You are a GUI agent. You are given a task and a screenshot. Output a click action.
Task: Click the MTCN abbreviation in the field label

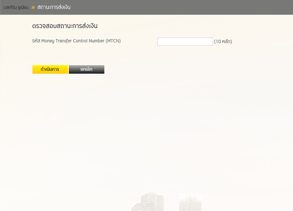[x=113, y=41]
